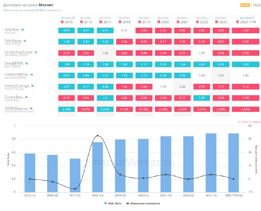Open the chart icon next to Current Ratio
Screen dimensions: 261x211
pyautogui.click(x=26, y=97)
